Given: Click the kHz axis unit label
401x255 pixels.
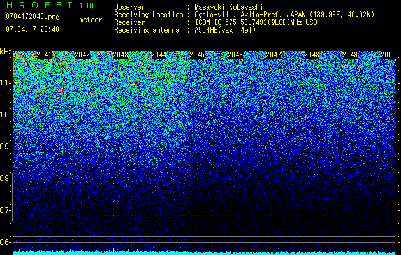Looking at the screenshot, I should pos(6,52).
